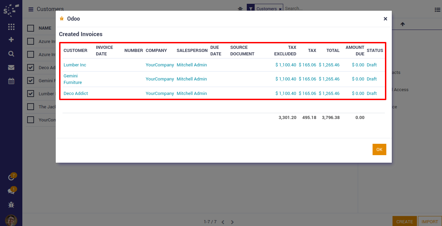Go to next page in pager
Viewport: 442px width, 226px height.
[232, 222]
